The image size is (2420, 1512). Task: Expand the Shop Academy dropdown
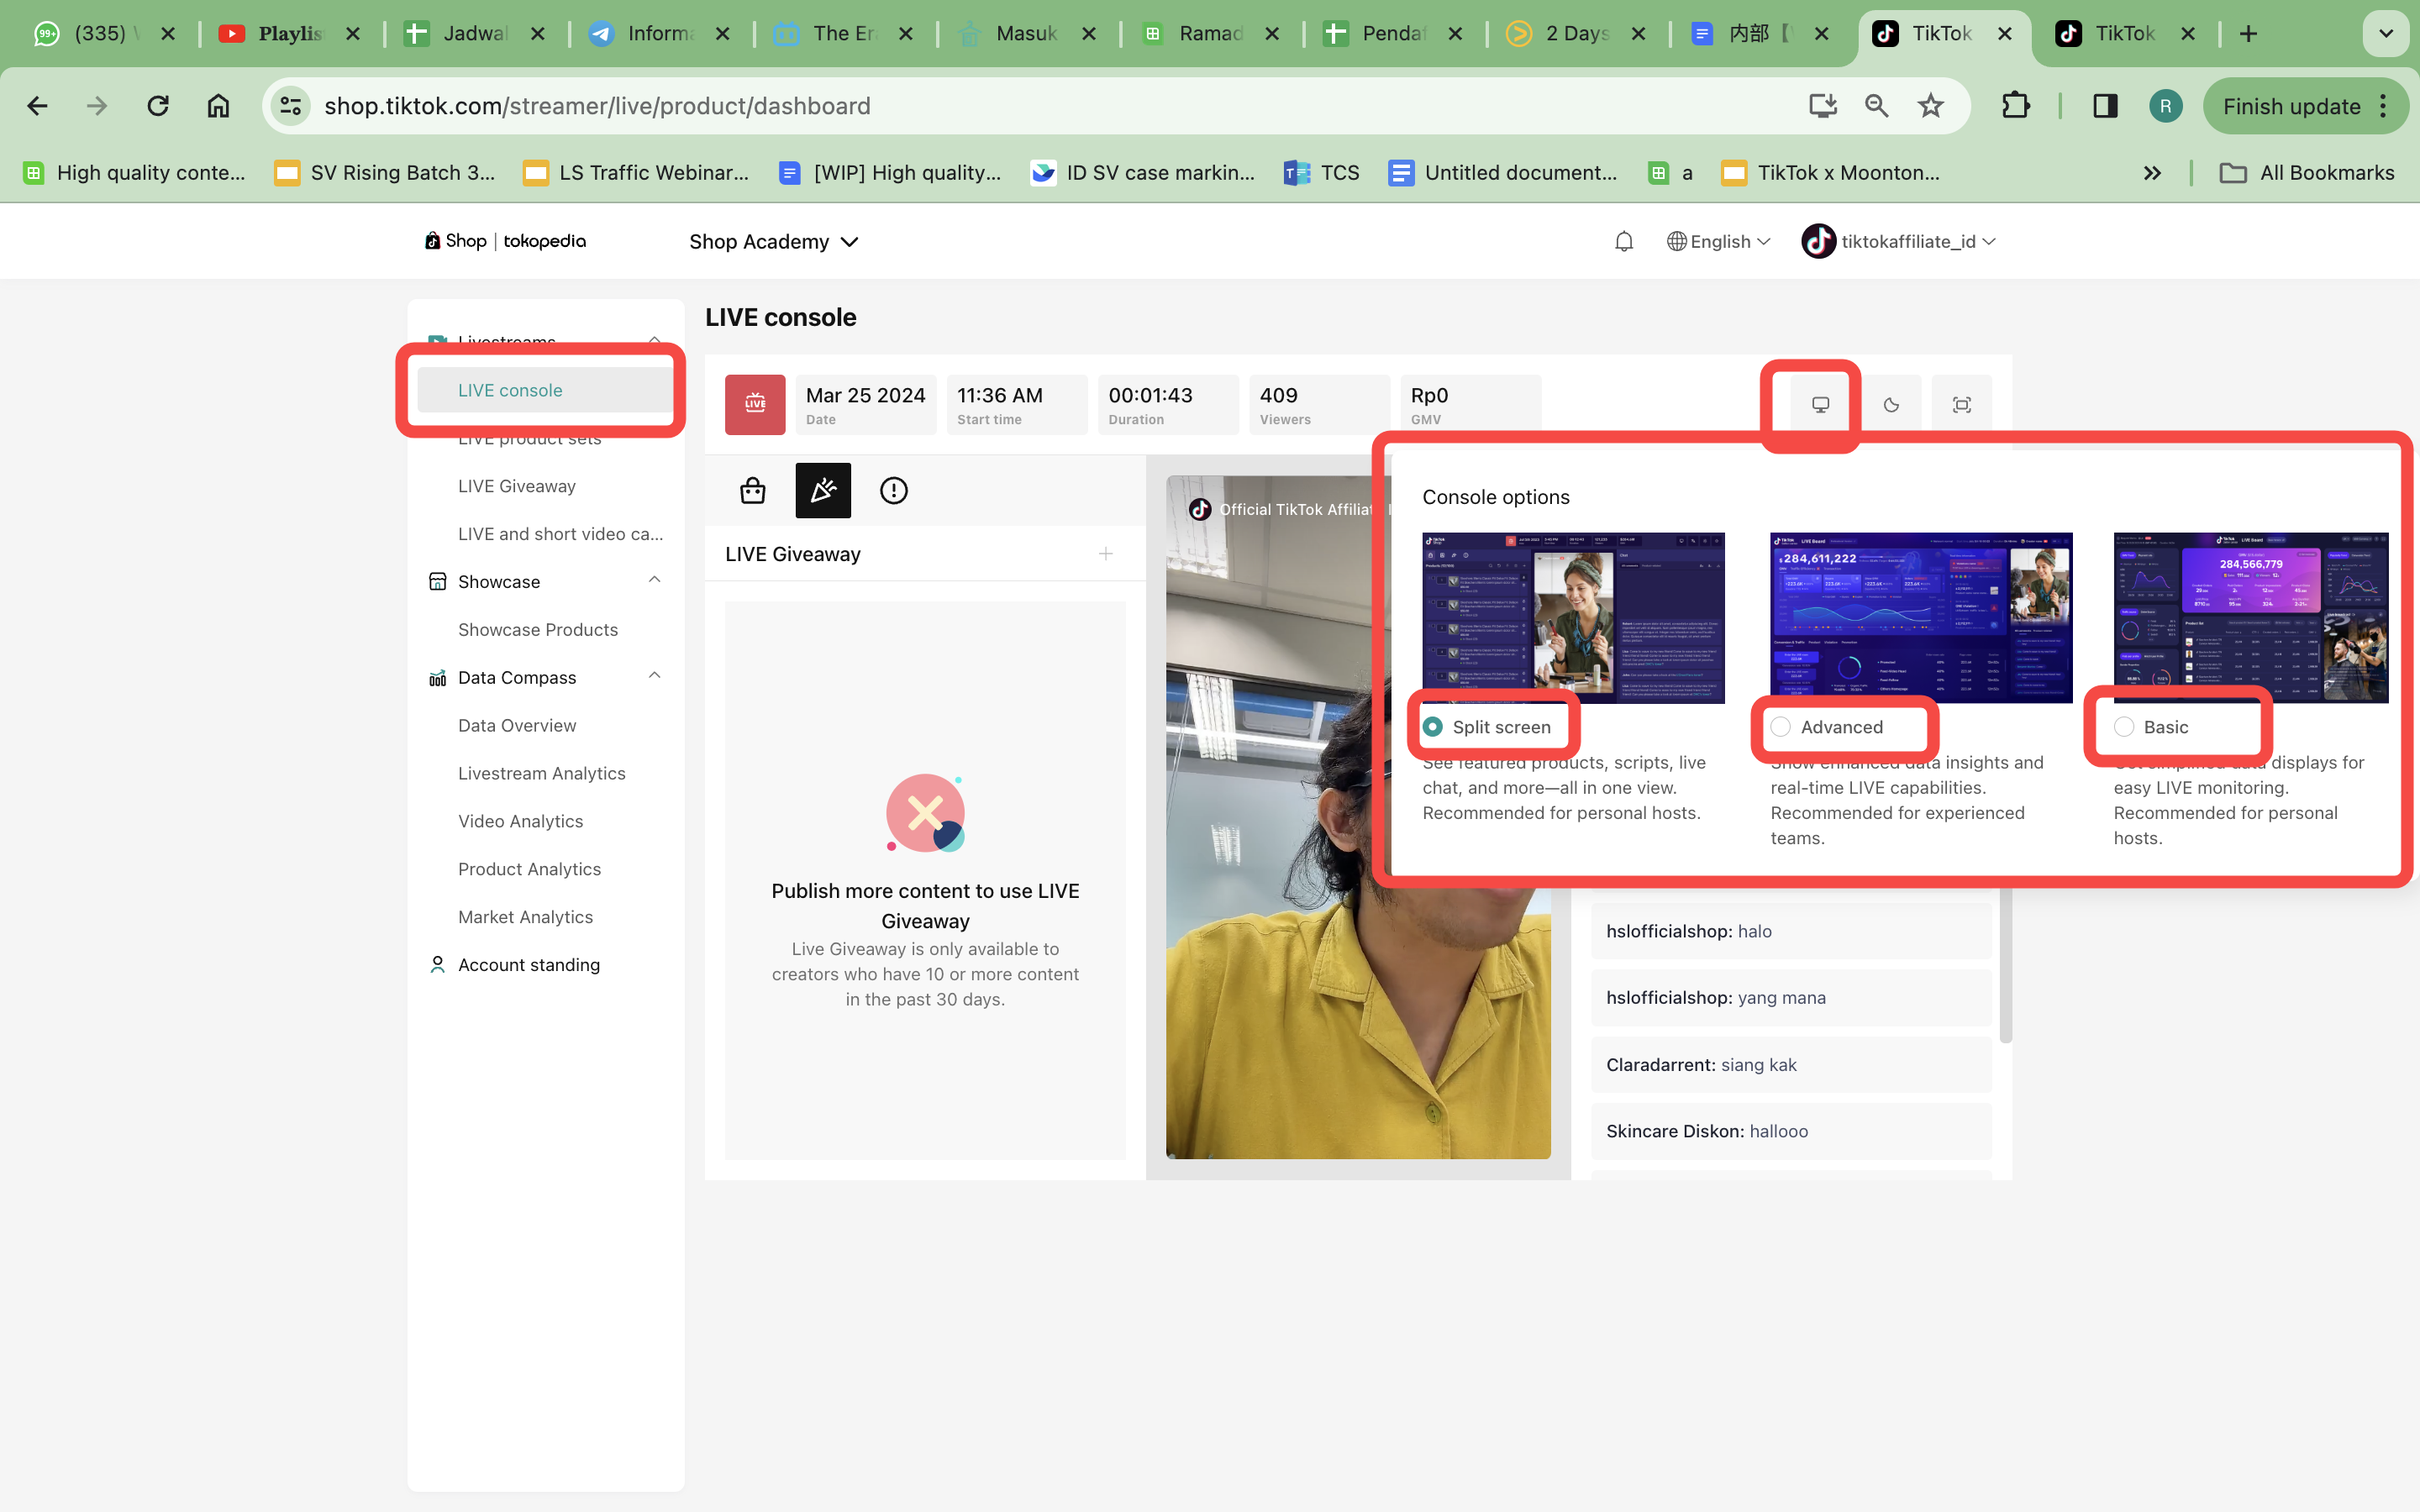[773, 241]
